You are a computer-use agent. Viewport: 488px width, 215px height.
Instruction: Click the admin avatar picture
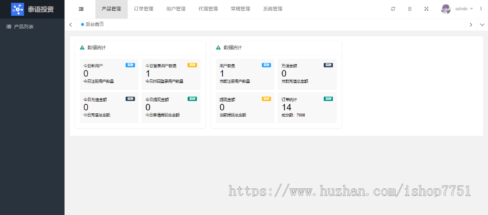tap(446, 9)
